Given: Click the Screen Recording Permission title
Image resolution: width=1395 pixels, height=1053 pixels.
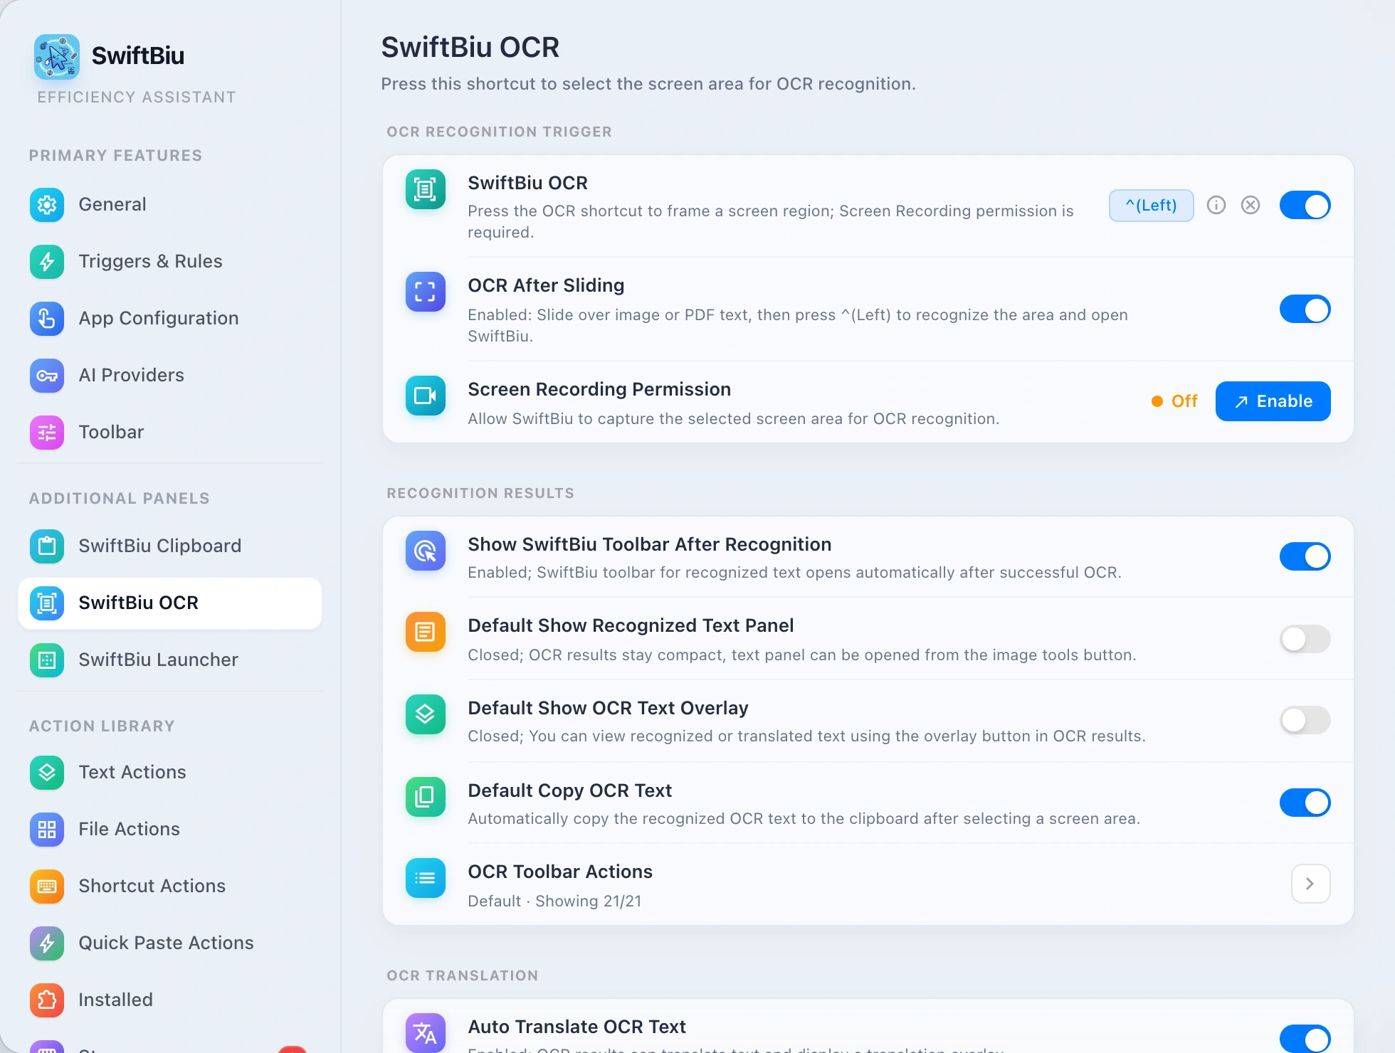Looking at the screenshot, I should coord(599,389).
